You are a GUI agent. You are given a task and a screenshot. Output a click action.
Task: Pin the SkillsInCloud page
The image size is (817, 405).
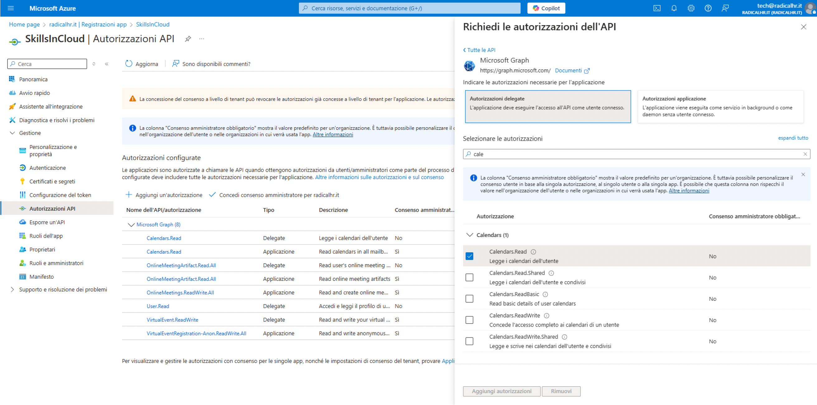(x=188, y=39)
